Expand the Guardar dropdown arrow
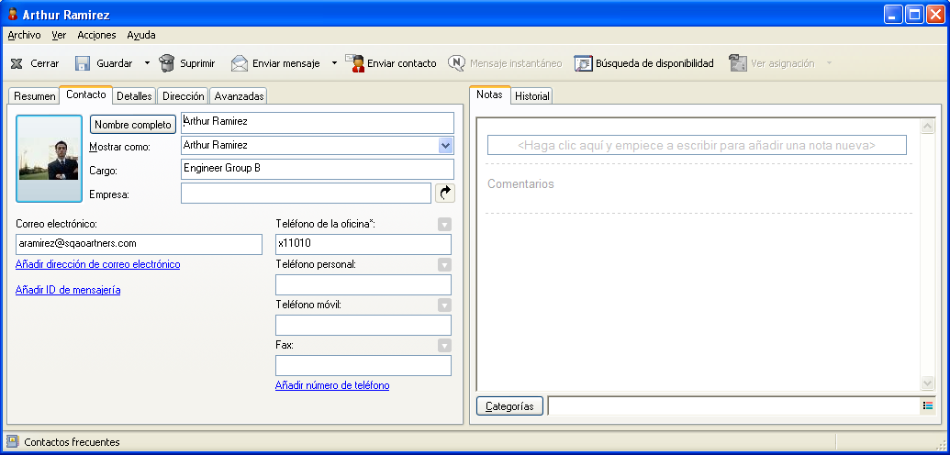 point(147,63)
